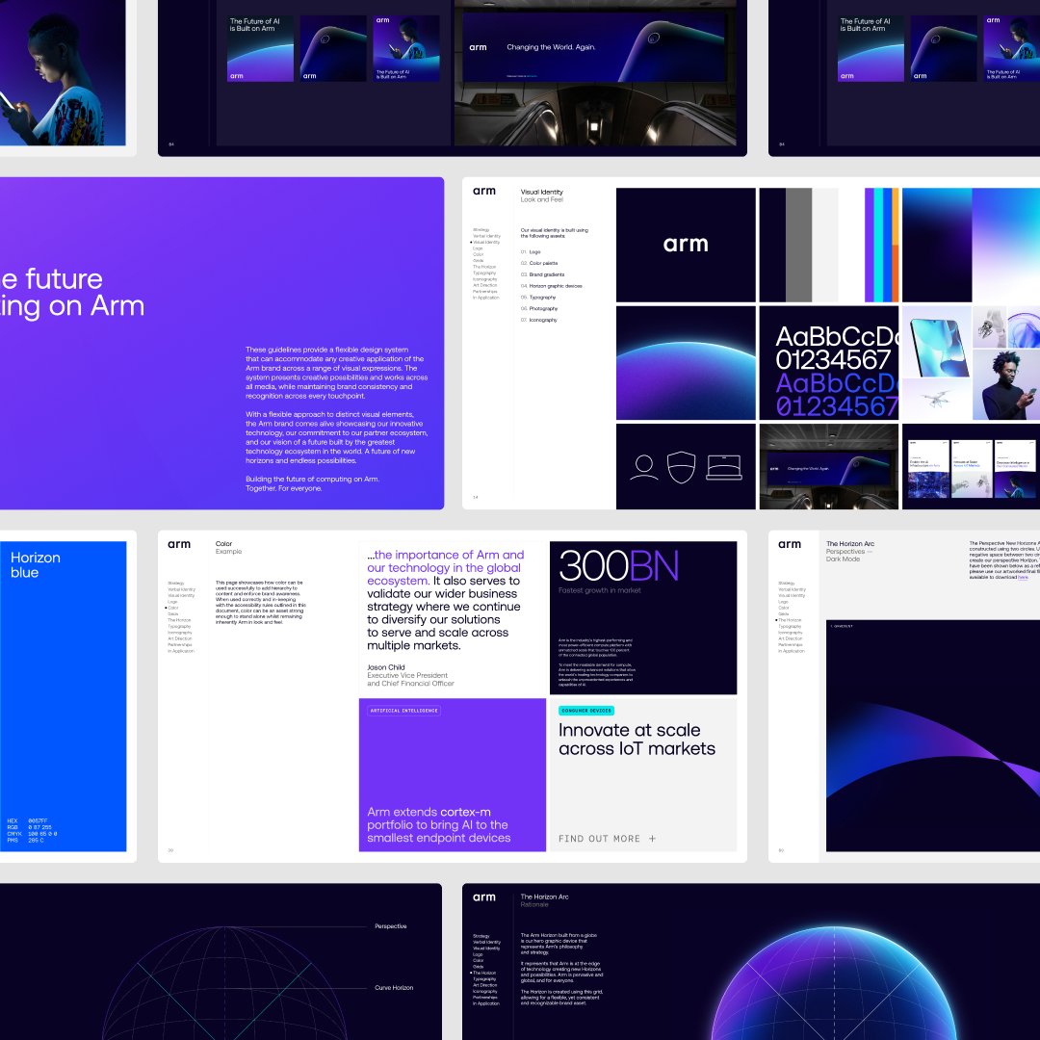
Task: Click the arm logo on Visual Identity page header
Action: click(x=484, y=191)
